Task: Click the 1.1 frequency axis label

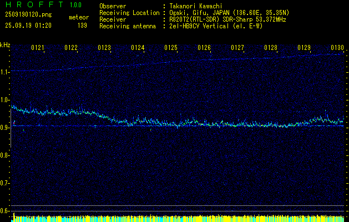Action: tap(5, 72)
